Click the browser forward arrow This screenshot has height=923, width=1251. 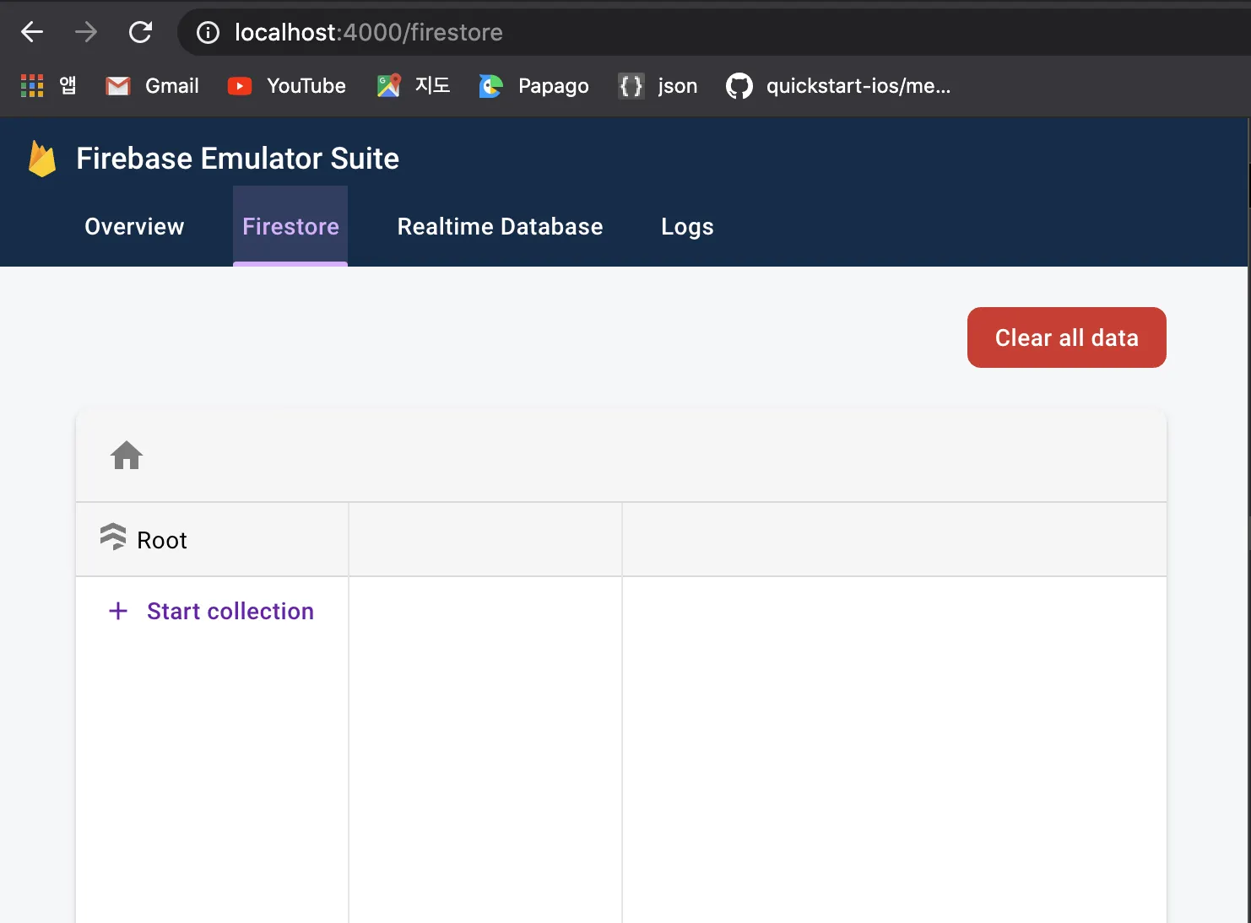86,32
